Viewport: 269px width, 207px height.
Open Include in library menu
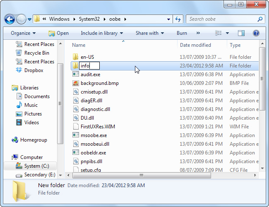[x=102, y=33]
